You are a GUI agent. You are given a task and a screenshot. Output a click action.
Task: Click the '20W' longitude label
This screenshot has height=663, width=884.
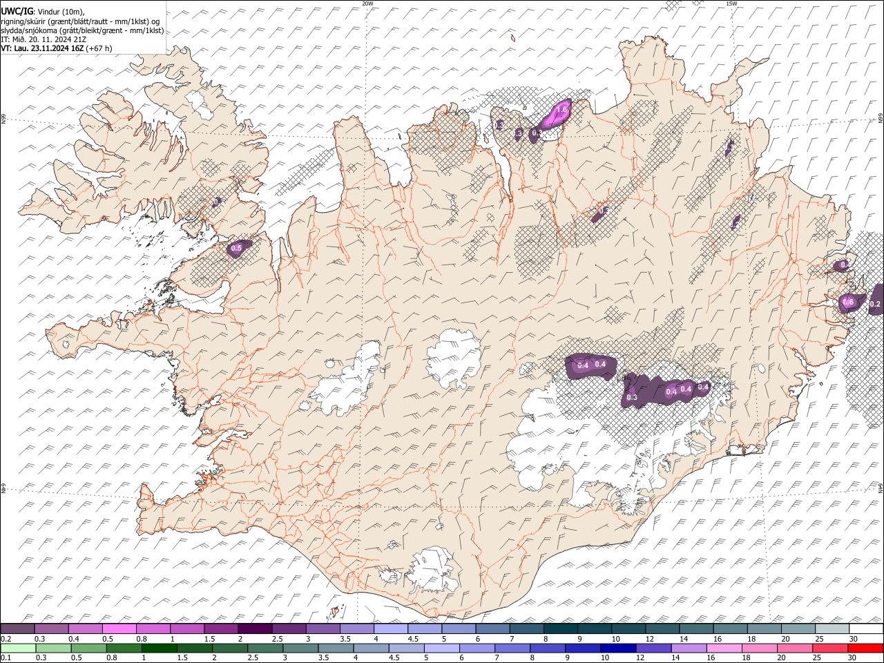[x=367, y=3]
